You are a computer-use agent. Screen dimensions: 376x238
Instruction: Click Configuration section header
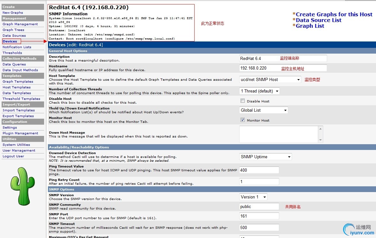pos(23,122)
